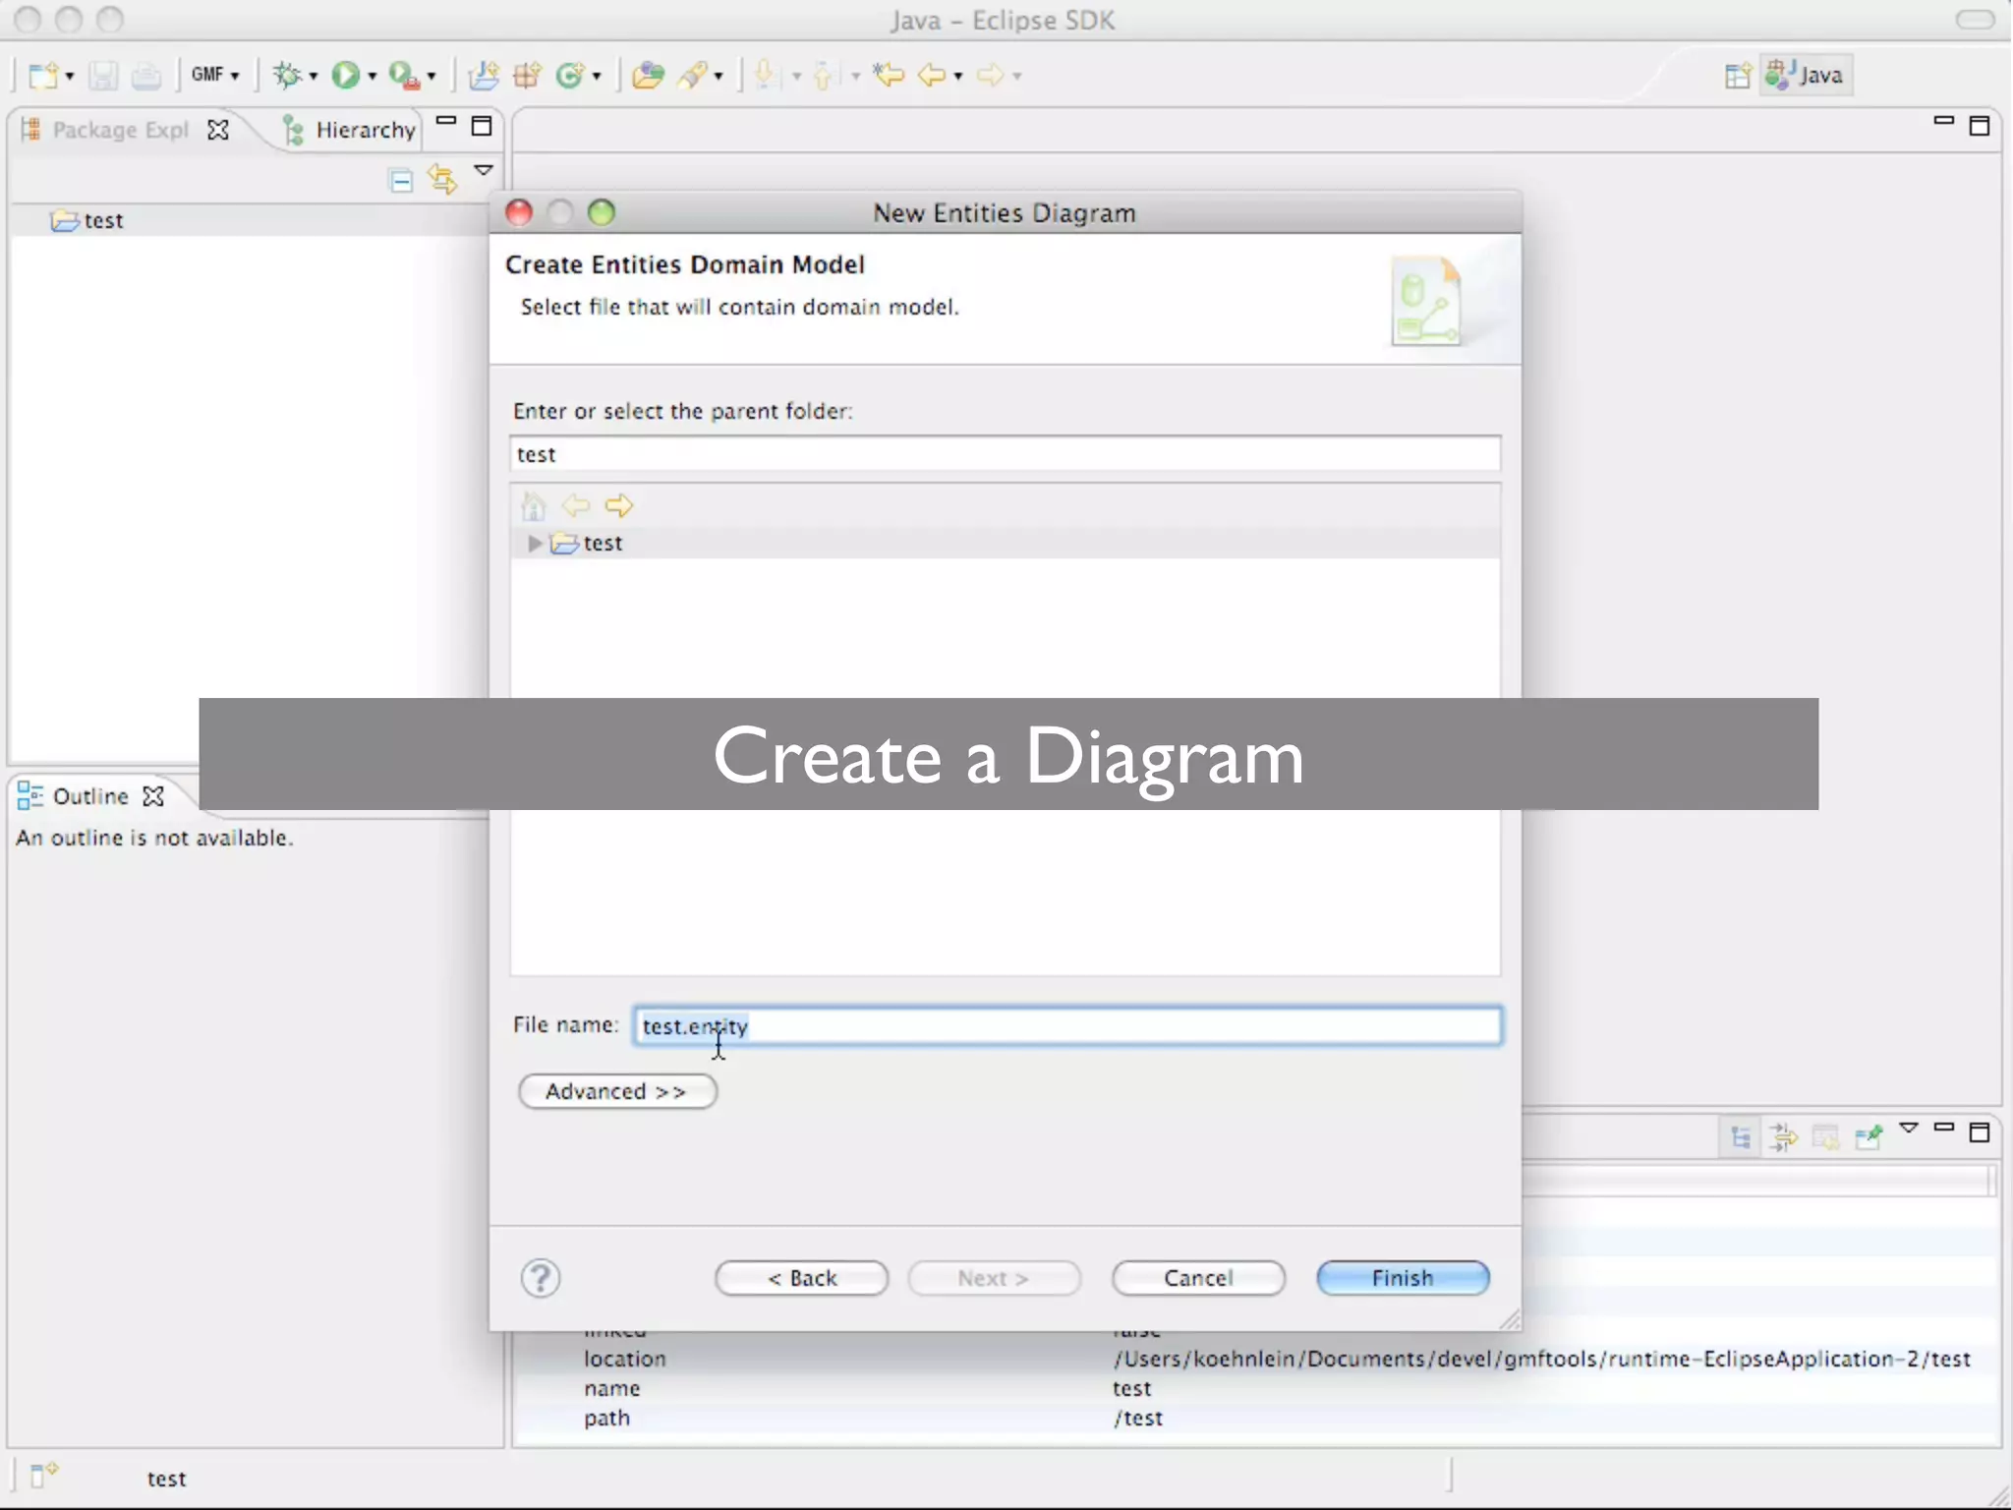
Task: Maximize the editor area panel
Action: 1980,126
